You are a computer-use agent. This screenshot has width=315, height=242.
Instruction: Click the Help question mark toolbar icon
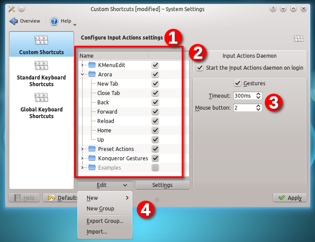pyautogui.click(x=54, y=21)
